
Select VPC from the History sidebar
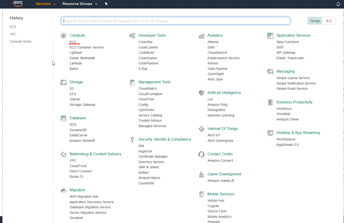(13, 34)
